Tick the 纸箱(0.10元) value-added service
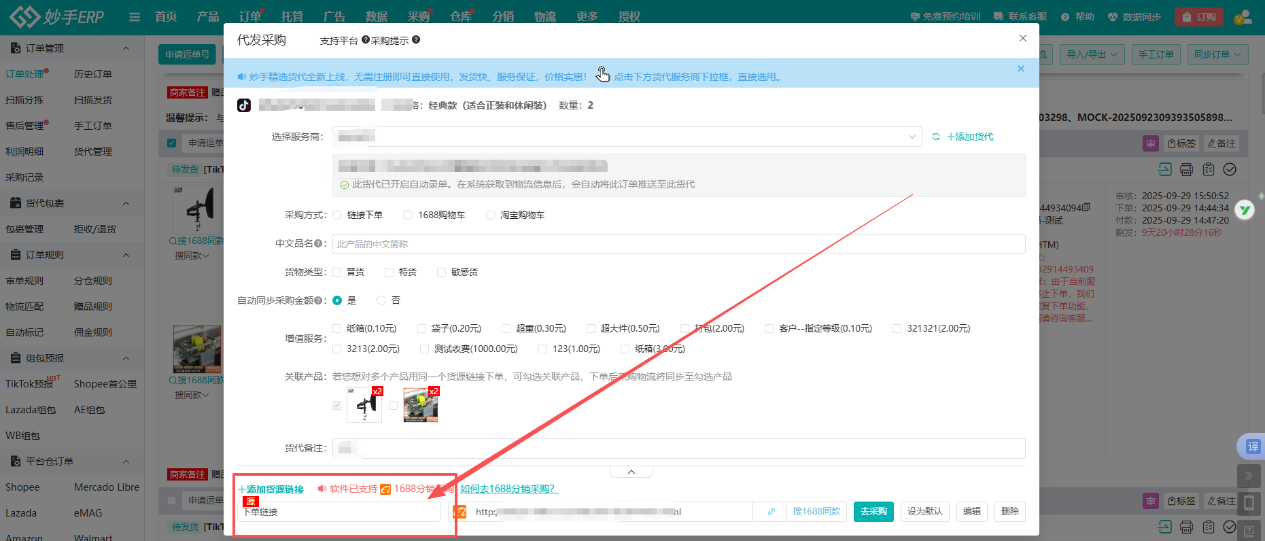1265x541 pixels. point(338,328)
